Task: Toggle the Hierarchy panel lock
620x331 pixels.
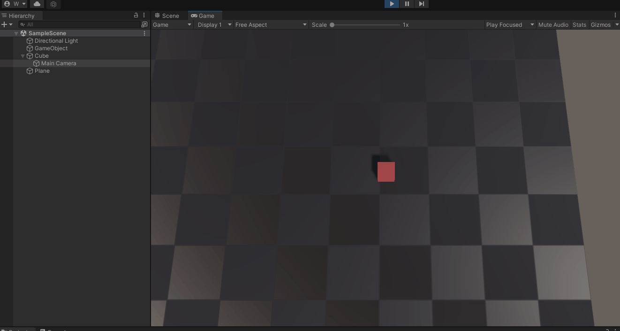Action: 136,15
